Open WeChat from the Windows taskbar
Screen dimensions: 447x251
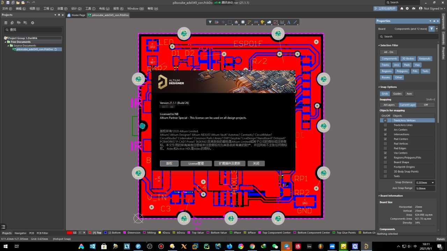[x=275, y=246]
